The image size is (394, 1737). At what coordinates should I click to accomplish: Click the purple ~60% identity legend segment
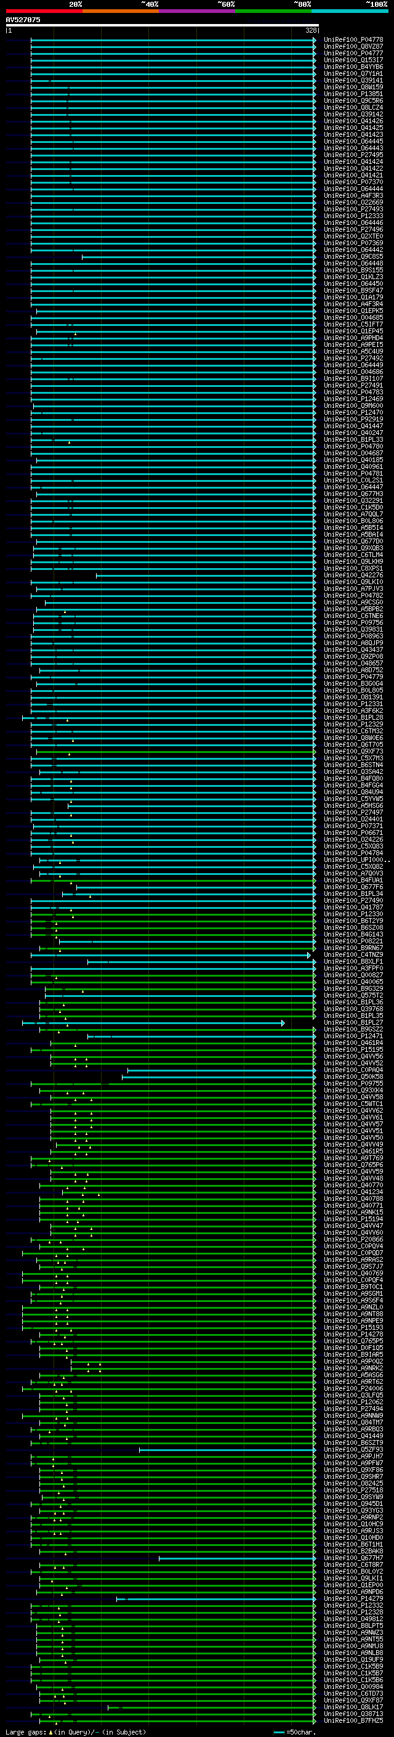198,11
